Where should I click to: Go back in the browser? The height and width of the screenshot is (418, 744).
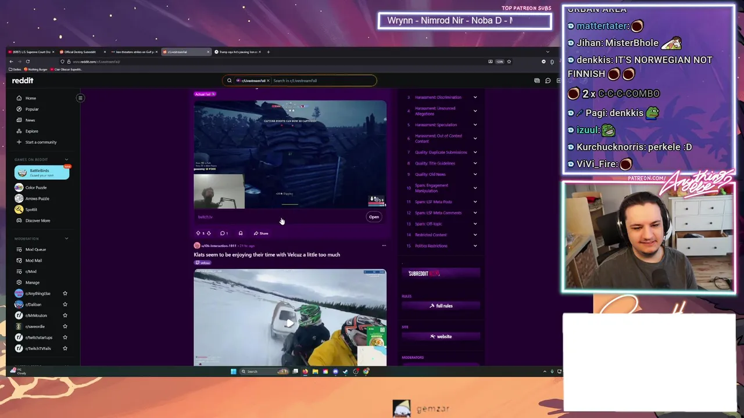click(x=11, y=62)
